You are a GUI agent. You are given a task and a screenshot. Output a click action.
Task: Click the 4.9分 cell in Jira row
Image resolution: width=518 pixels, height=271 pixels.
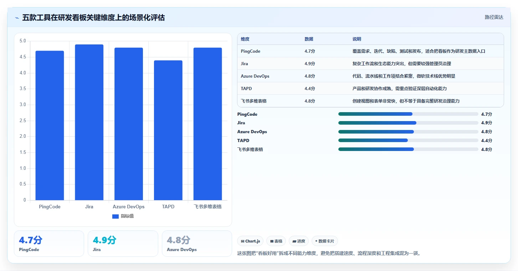310,64
